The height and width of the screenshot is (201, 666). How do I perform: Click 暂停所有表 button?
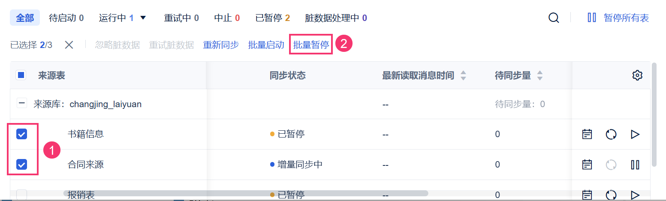(x=618, y=18)
